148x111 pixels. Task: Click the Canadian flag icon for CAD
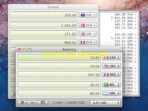(x=106, y=58)
